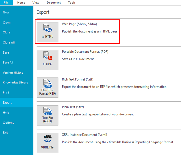Click Save All menu entry
This screenshot has height=155, width=181.
(x=8, y=63)
